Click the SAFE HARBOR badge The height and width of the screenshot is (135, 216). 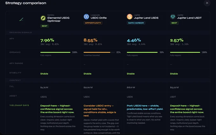(x=136, y=23)
